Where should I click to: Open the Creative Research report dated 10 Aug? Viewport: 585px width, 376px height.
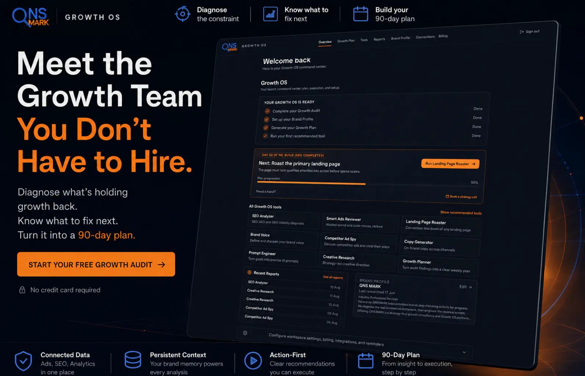coord(292,303)
